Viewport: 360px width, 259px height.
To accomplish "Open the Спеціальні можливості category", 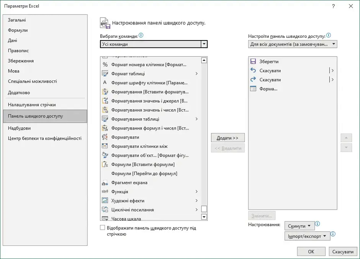I will click(45, 81).
